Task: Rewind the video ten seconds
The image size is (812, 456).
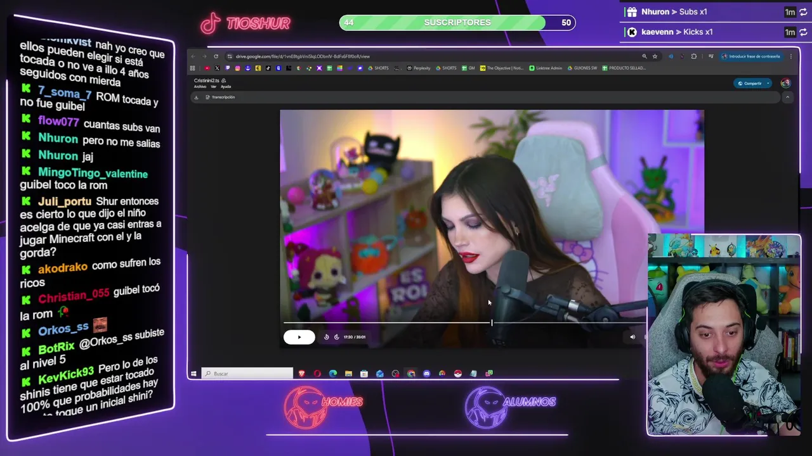Action: pyautogui.click(x=327, y=337)
